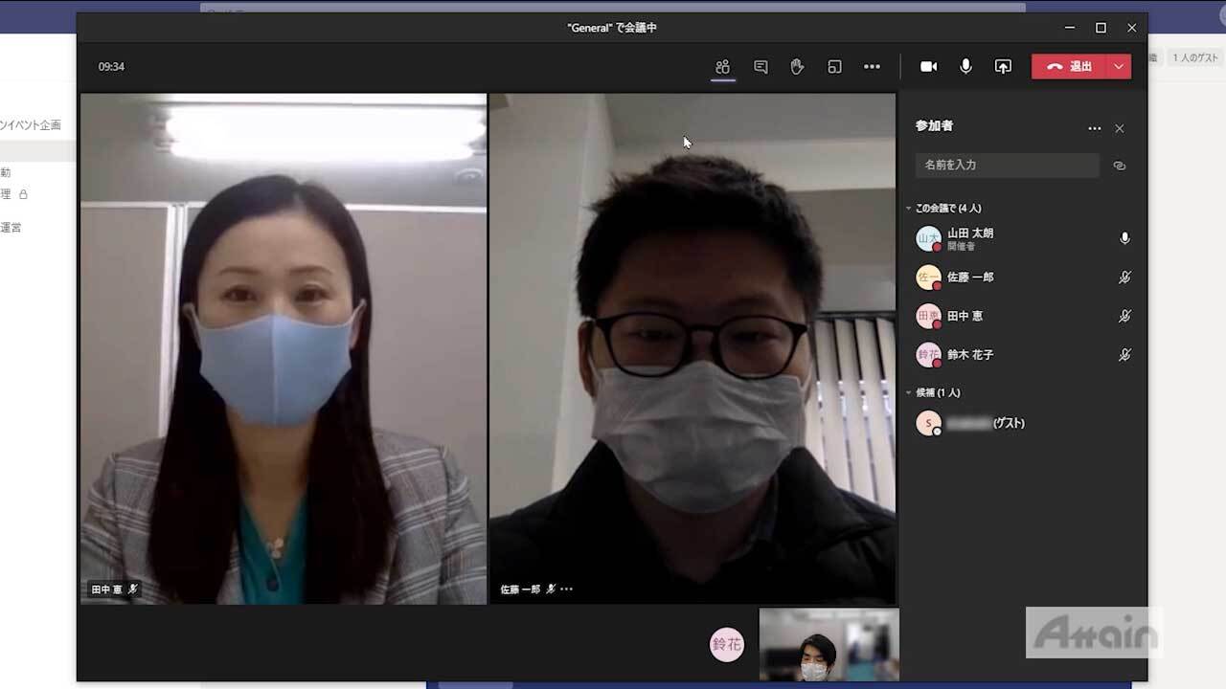Viewport: 1226px width, 689px height.
Task: Open the meeting chat icon
Action: coord(761,67)
